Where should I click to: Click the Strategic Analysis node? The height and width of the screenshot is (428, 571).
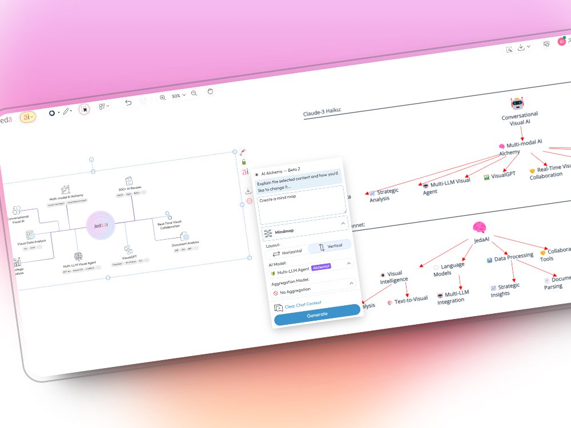pos(384,195)
